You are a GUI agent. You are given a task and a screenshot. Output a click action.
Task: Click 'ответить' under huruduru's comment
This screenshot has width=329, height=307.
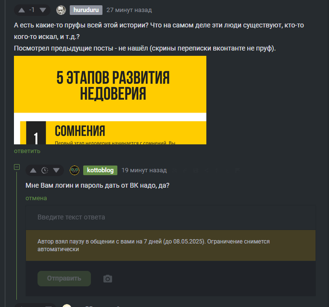click(27, 151)
